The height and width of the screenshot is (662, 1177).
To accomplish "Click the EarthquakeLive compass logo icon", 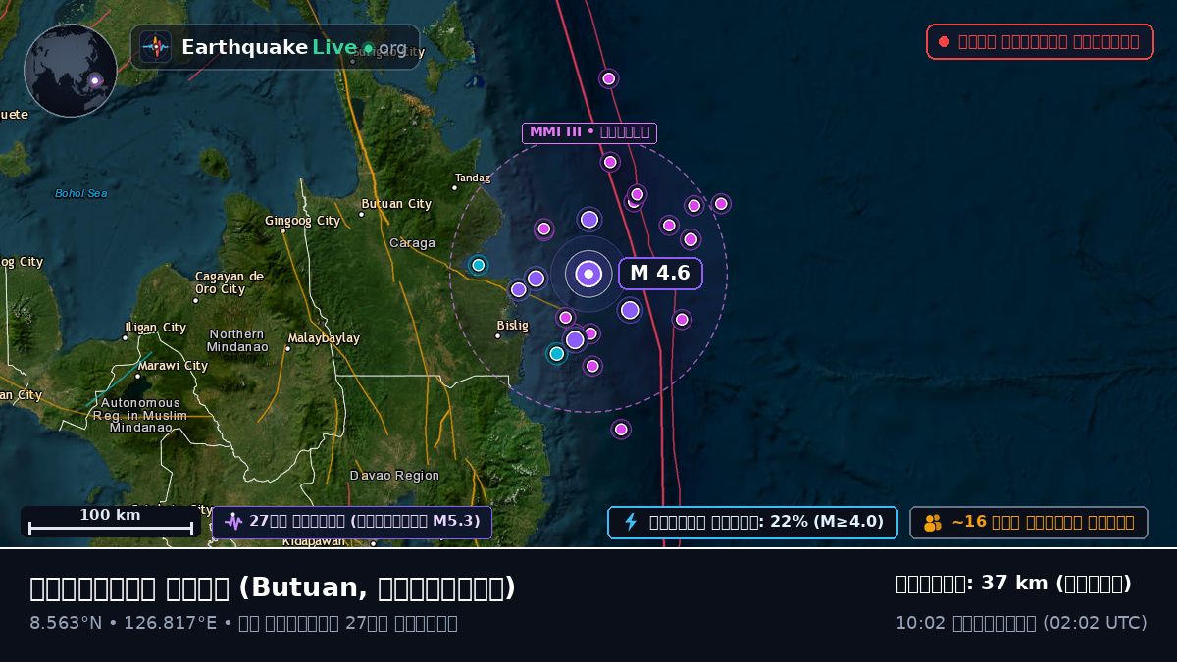I will click(156, 47).
